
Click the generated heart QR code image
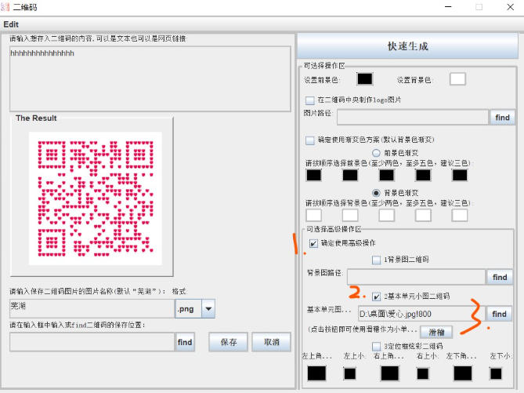tap(95, 198)
